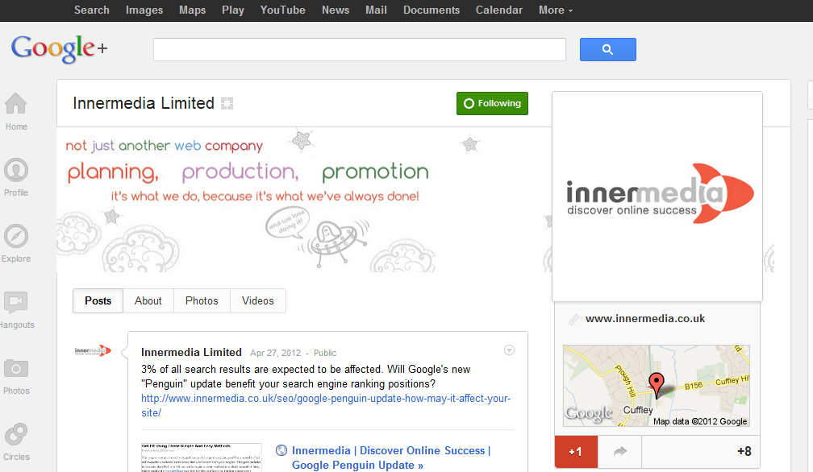Screen dimensions: 813x472
Task: Open Maps in the top navigation bar
Action: point(192,10)
